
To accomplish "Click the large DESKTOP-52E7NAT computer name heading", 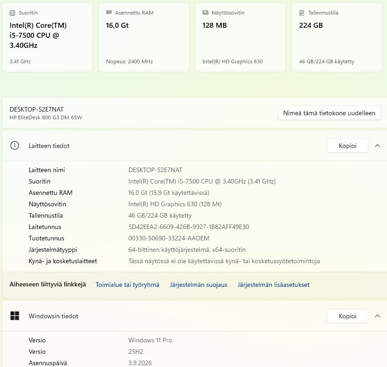I will point(36,109).
